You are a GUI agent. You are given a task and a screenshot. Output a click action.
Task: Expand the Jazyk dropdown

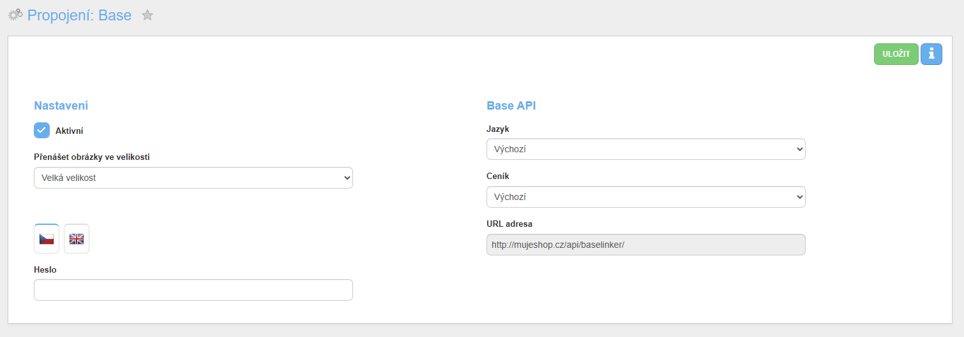[646, 149]
